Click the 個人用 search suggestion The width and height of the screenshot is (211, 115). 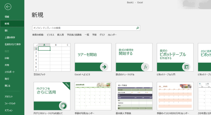[x=61, y=35]
